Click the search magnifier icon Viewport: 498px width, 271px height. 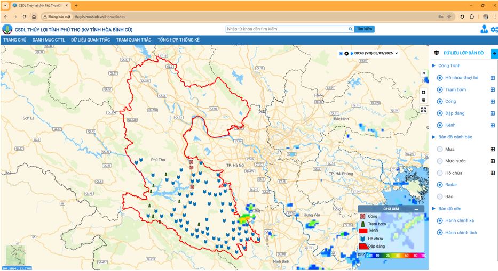[x=350, y=29]
